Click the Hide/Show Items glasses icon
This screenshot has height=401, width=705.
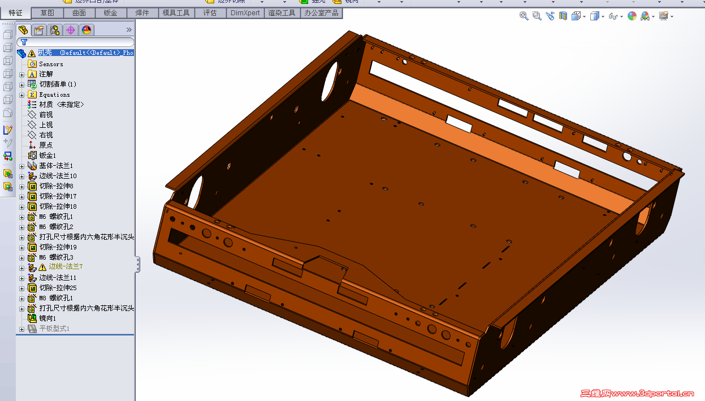coord(613,16)
